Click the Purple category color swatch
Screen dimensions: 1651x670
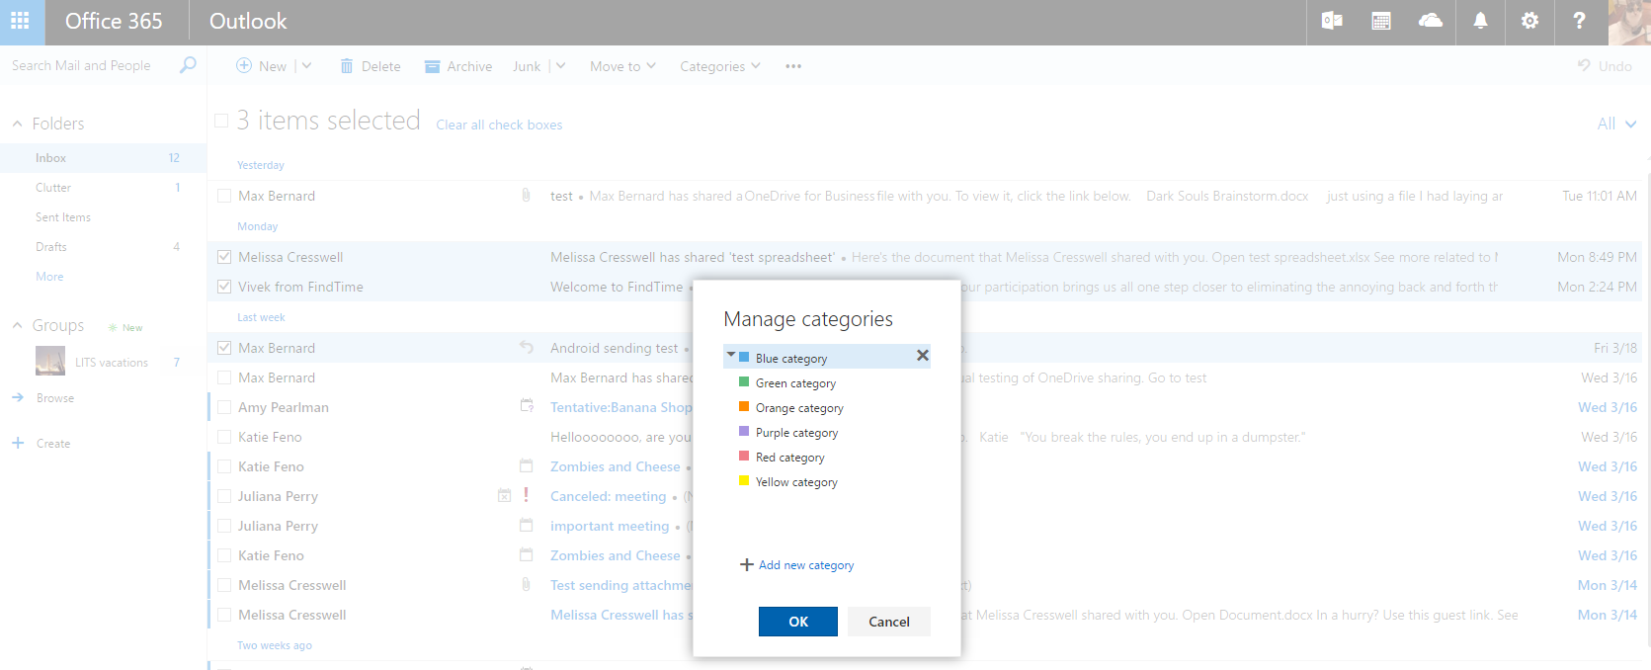point(744,431)
